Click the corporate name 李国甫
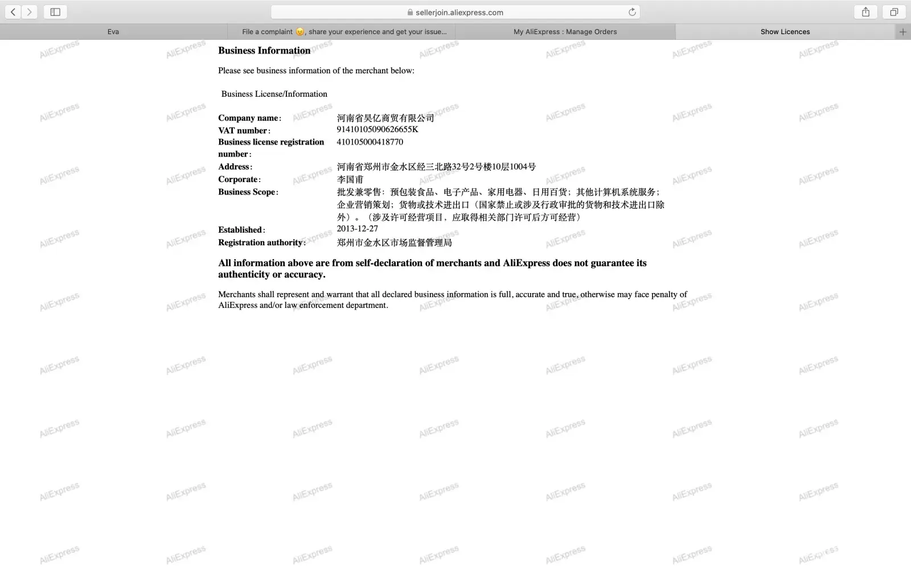Image resolution: width=911 pixels, height=569 pixels. [350, 179]
